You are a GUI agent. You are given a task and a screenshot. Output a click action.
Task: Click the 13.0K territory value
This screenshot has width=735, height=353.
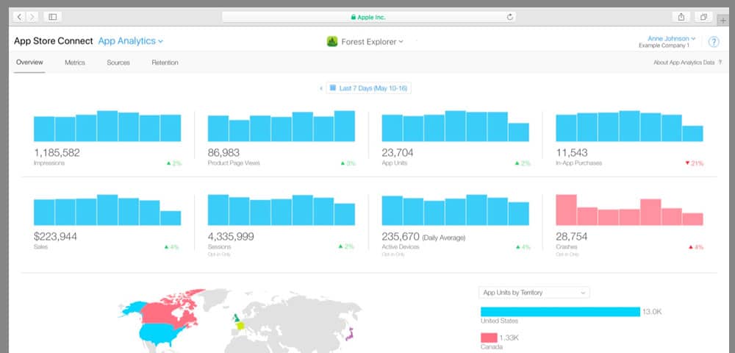(x=652, y=312)
